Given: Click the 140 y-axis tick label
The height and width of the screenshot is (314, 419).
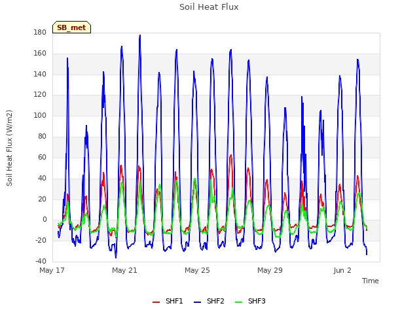Looking at the screenshot, I should click(40, 74).
